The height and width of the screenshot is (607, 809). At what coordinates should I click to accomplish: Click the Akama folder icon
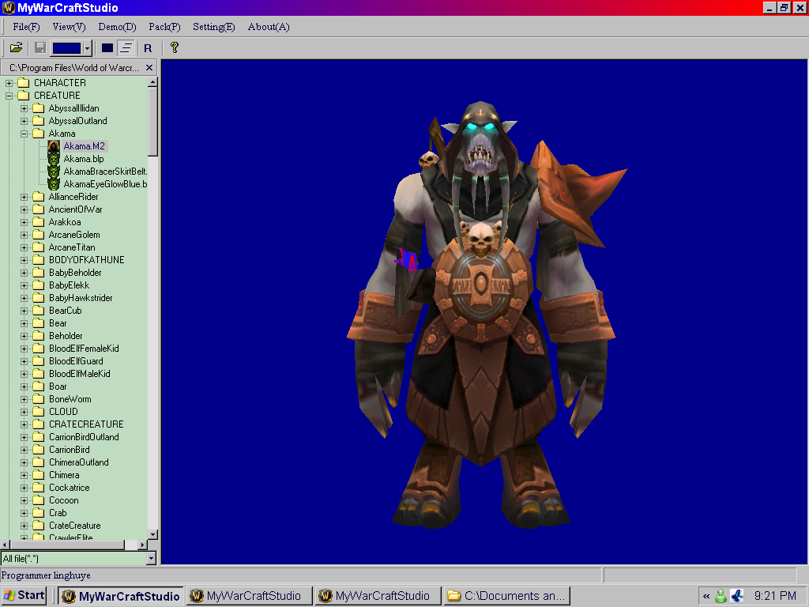(x=38, y=134)
